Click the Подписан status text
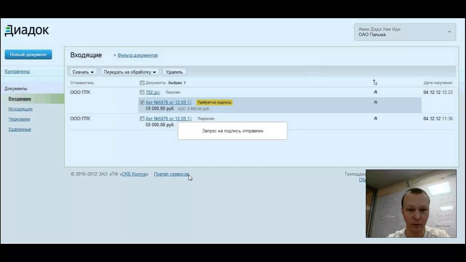The width and height of the screenshot is (466, 262). [206, 119]
